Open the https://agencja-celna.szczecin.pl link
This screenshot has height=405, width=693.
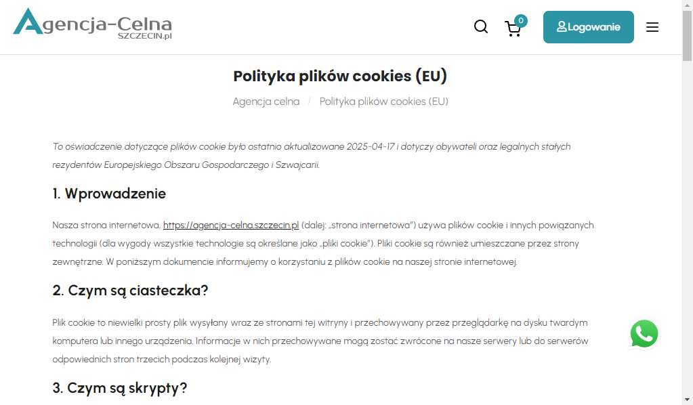pos(231,225)
